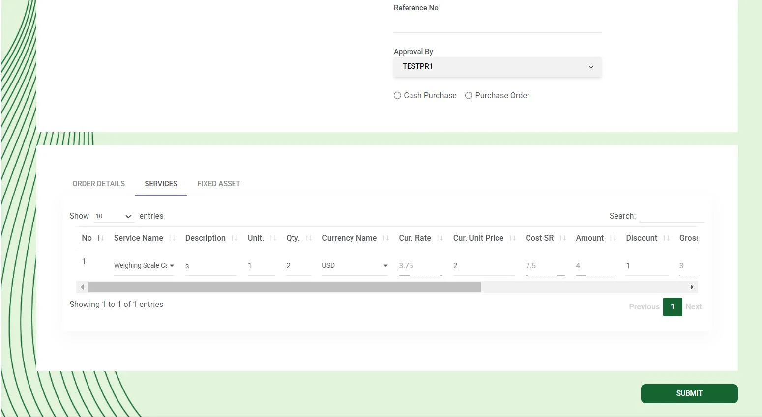The image size is (762, 417).
Task: Select page 1 in pagination
Action: pyautogui.click(x=673, y=307)
